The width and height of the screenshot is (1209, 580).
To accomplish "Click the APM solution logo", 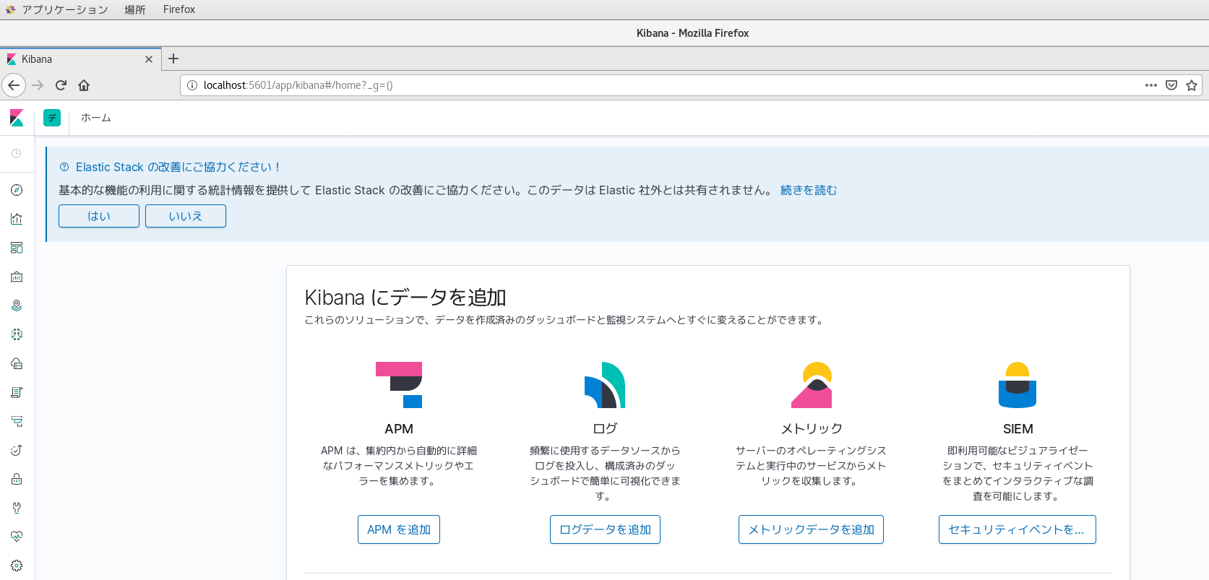I will pos(399,385).
